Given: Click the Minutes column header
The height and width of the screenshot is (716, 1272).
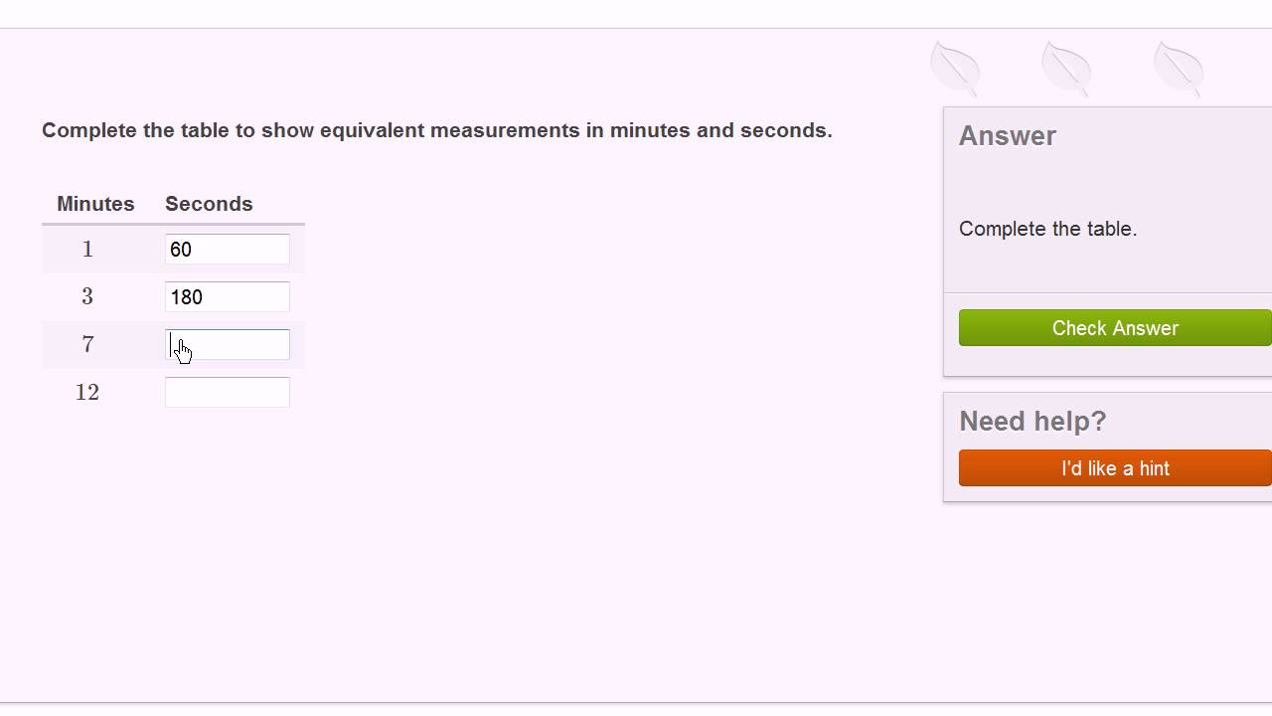Looking at the screenshot, I should [95, 204].
